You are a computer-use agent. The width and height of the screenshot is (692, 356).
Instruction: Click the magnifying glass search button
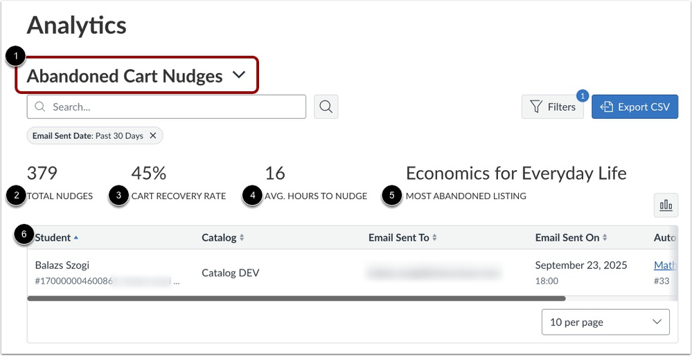click(x=326, y=107)
